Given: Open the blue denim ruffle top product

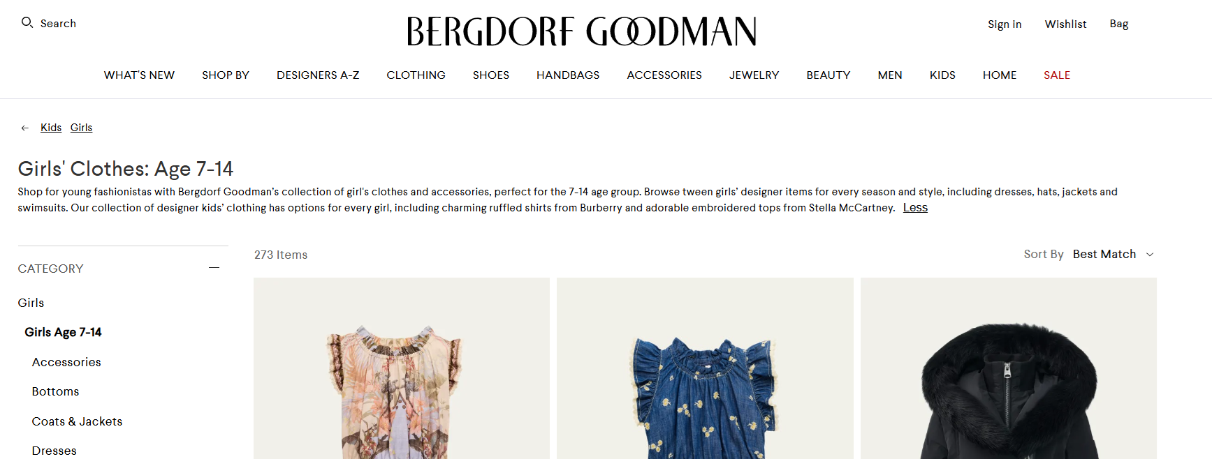Looking at the screenshot, I should [705, 368].
